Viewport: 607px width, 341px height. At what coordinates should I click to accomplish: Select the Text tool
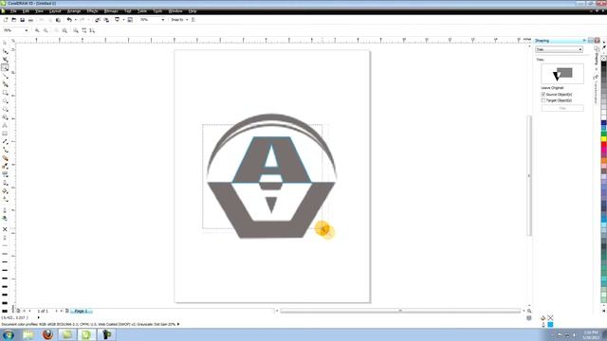5,125
